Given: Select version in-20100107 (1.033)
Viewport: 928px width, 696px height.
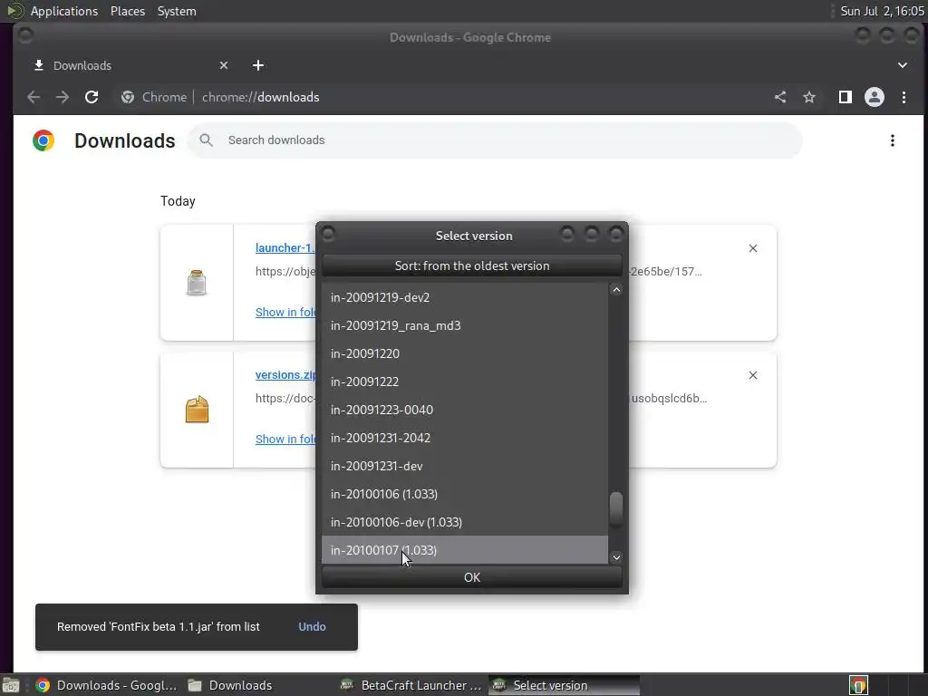Looking at the screenshot, I should [465, 550].
